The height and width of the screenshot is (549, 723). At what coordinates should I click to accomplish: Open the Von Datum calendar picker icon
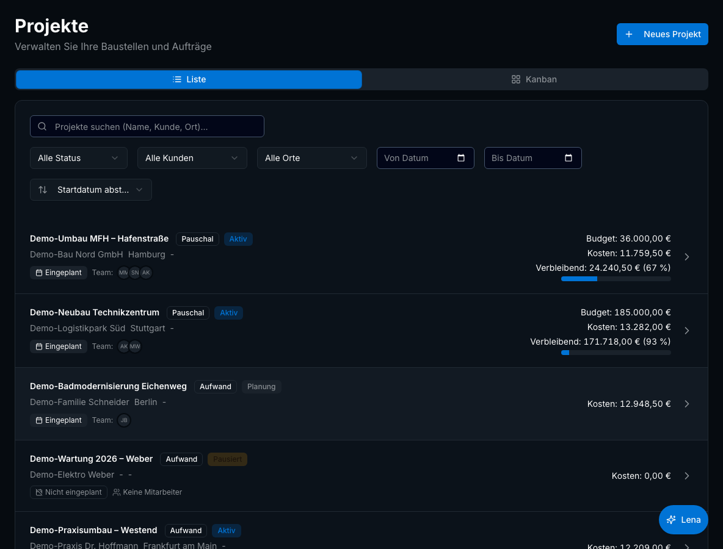pyautogui.click(x=460, y=158)
